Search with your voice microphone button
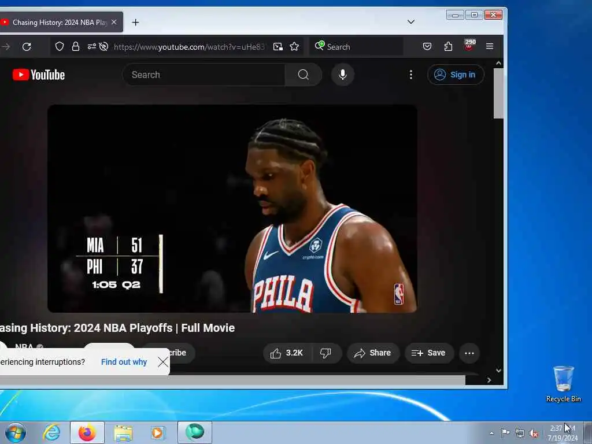The height and width of the screenshot is (444, 592). point(343,75)
